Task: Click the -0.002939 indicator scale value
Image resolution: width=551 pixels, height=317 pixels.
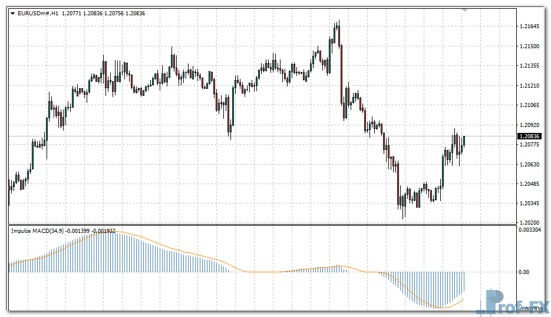Action: click(x=531, y=309)
